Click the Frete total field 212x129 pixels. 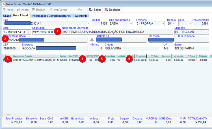coord(107,123)
